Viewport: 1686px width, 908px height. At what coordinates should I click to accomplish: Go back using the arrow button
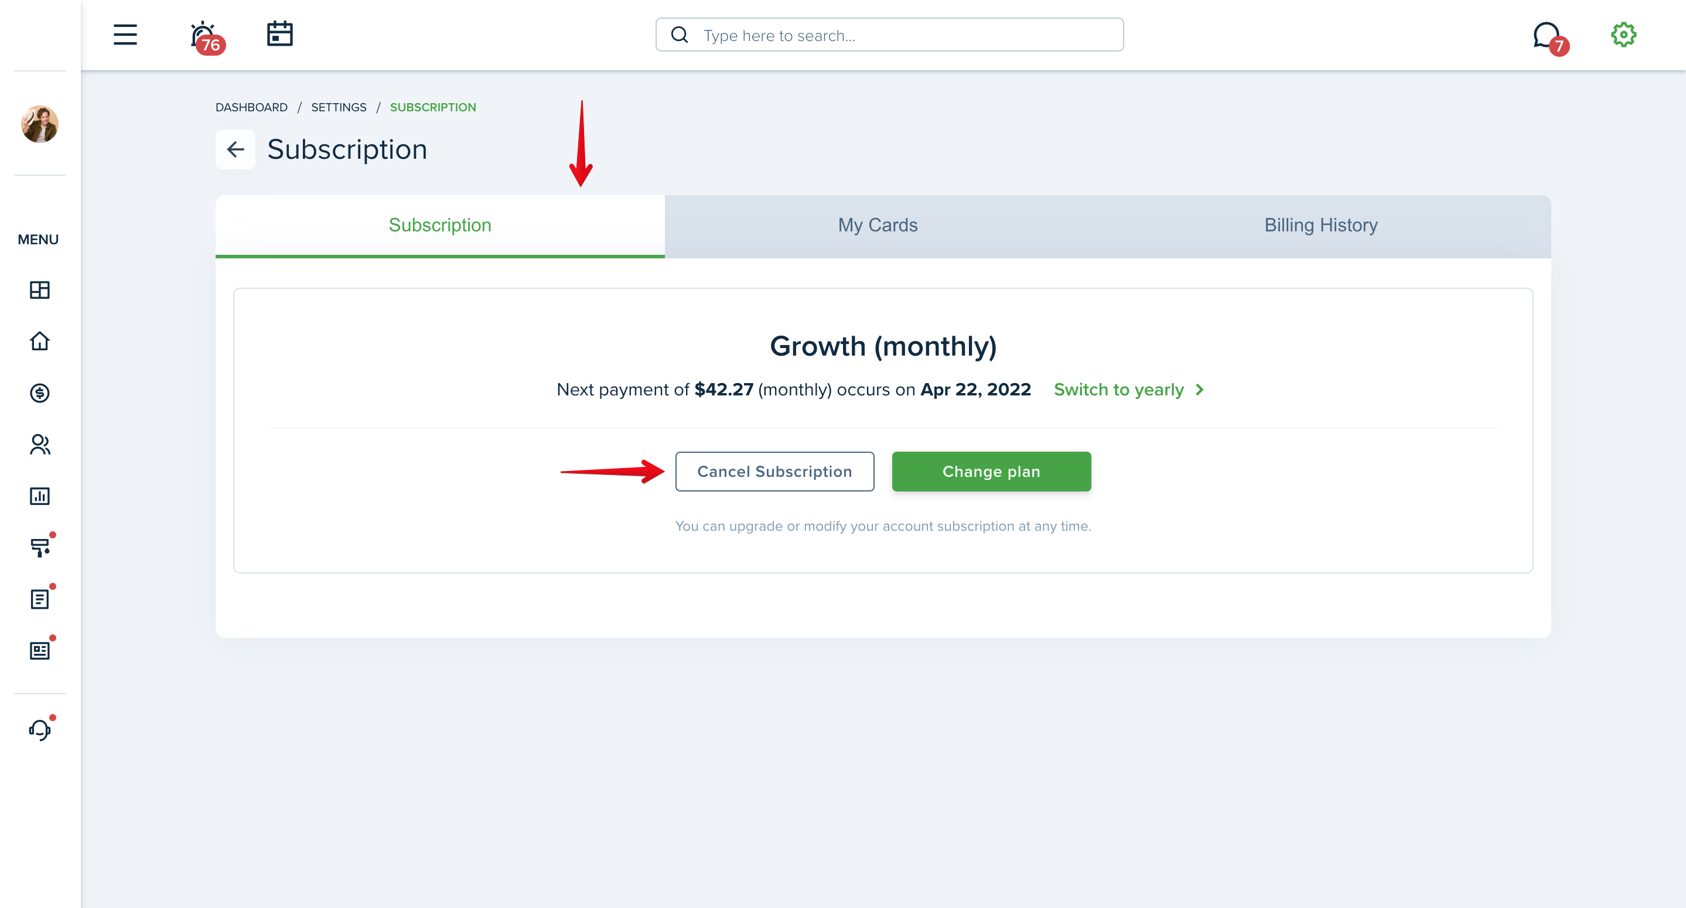click(x=235, y=149)
